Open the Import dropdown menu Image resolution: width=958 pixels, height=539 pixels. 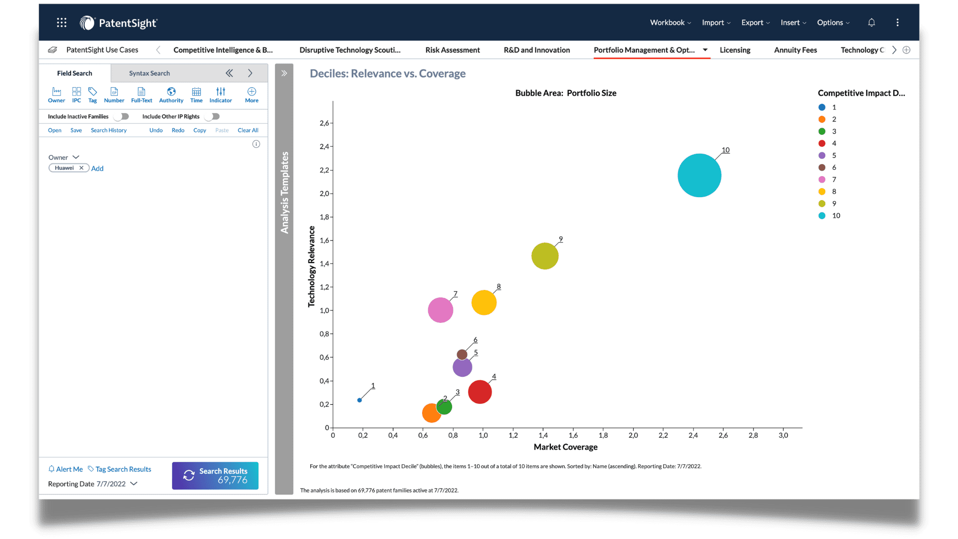(716, 22)
